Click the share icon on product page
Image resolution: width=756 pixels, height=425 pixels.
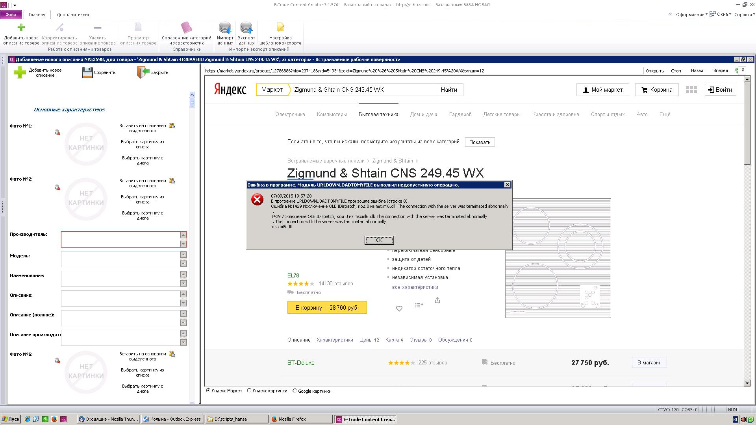(437, 300)
